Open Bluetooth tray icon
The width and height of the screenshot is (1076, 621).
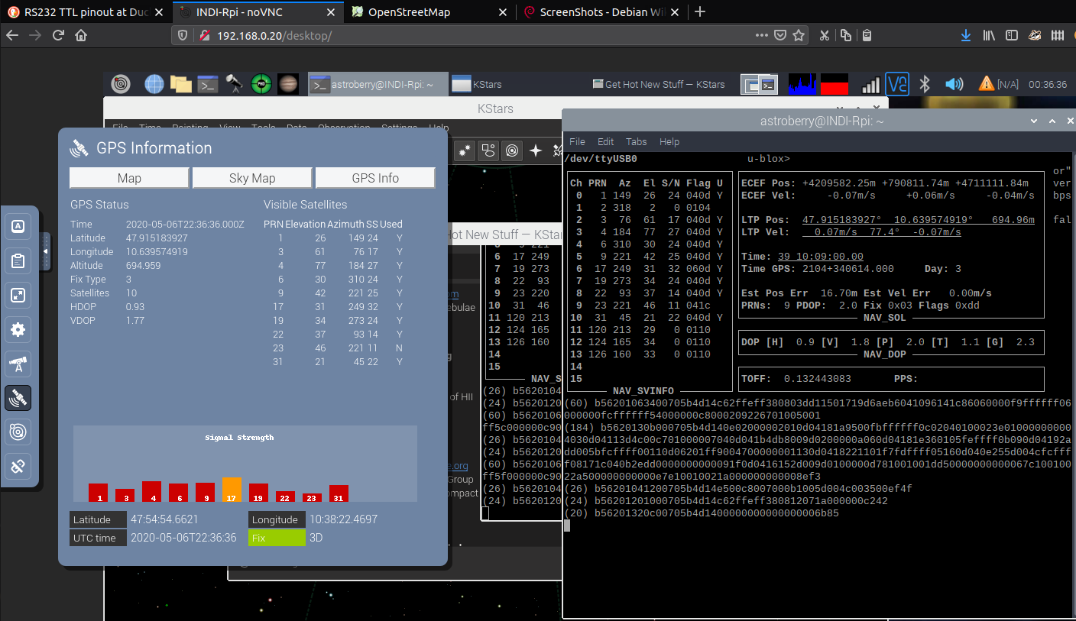click(x=924, y=84)
